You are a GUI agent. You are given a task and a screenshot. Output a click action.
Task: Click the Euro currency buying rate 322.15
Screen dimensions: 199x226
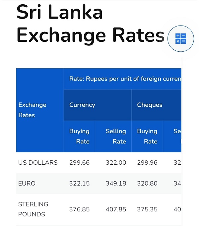(79, 183)
